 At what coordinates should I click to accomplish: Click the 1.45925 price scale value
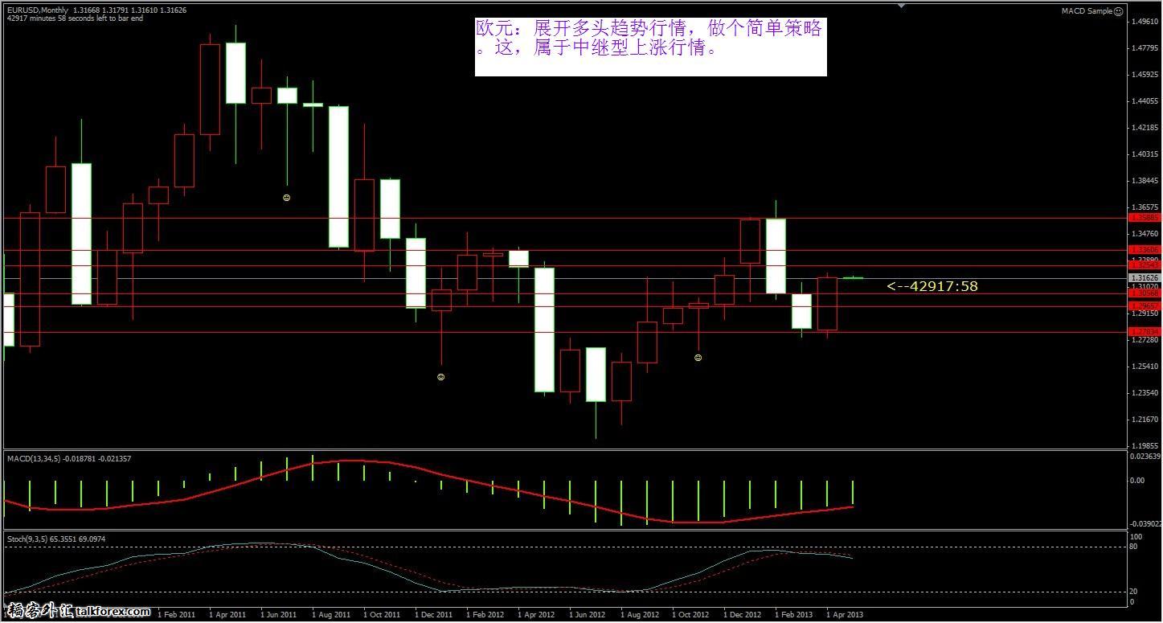pyautogui.click(x=1145, y=75)
